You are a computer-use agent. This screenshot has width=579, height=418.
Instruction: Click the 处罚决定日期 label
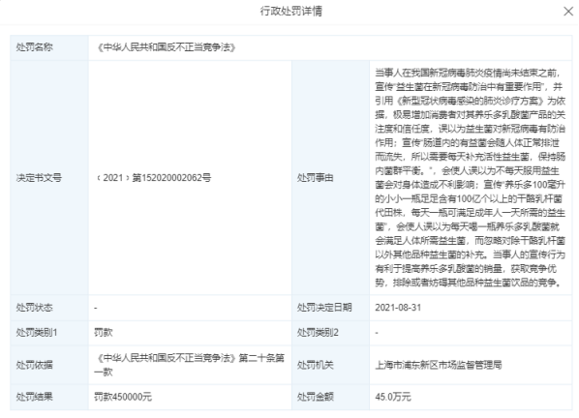pos(324,308)
